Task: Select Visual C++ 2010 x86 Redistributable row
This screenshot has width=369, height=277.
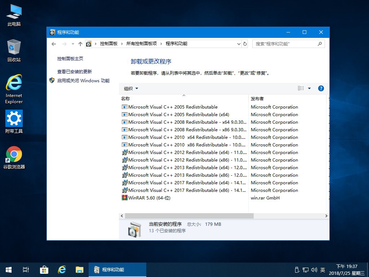Action: [x=184, y=145]
